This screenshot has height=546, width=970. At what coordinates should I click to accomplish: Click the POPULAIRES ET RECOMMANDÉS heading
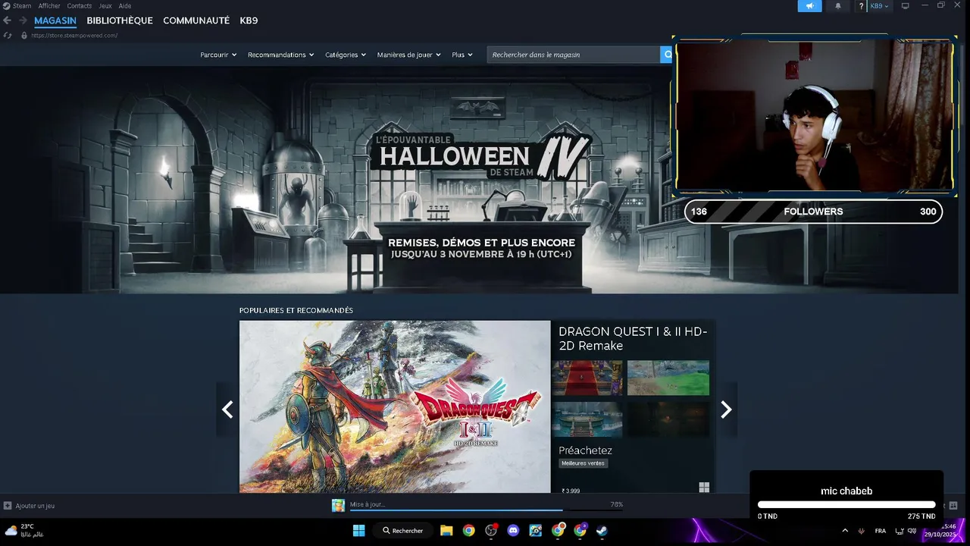point(296,310)
